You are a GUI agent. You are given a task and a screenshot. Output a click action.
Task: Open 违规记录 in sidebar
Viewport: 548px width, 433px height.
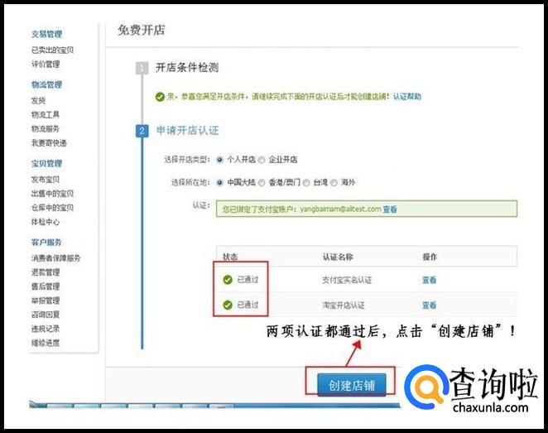click(x=46, y=329)
